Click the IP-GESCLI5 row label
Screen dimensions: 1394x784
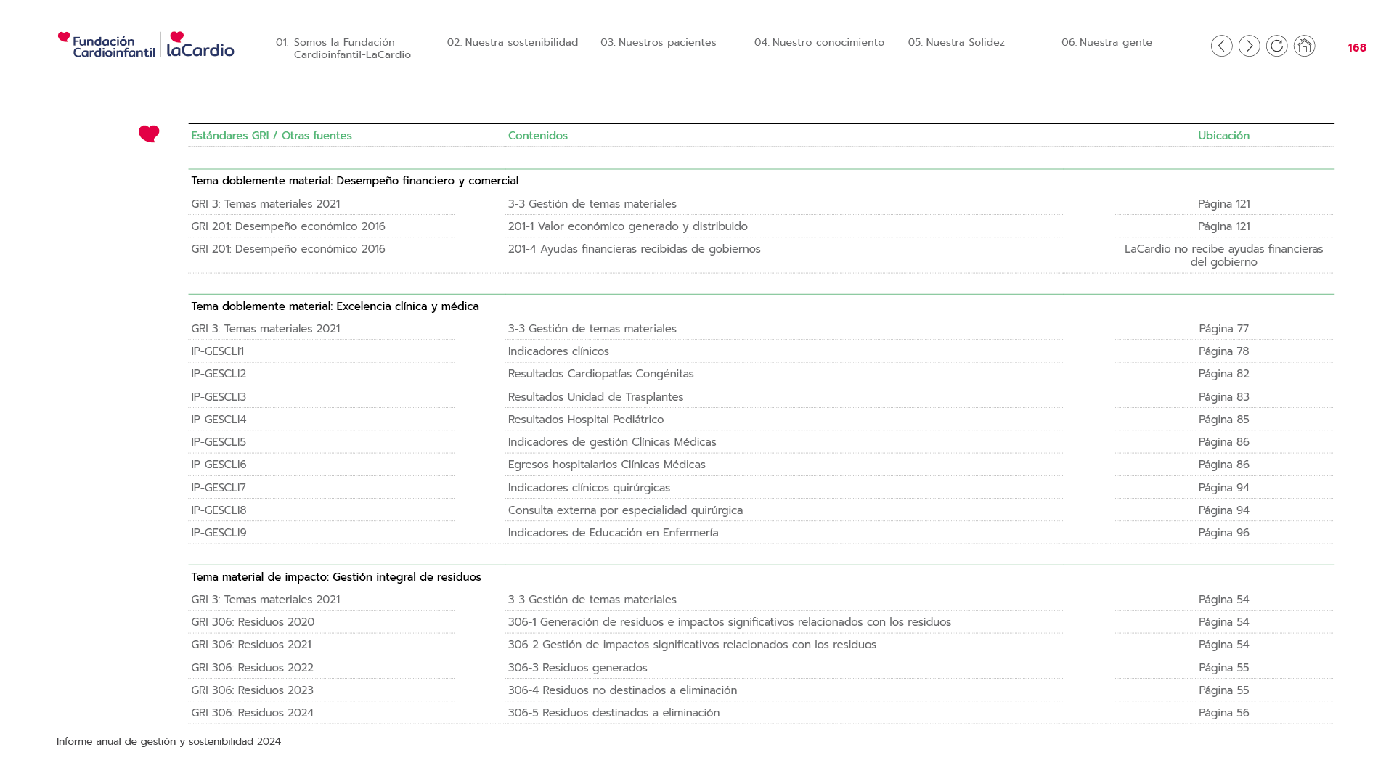pyautogui.click(x=219, y=442)
